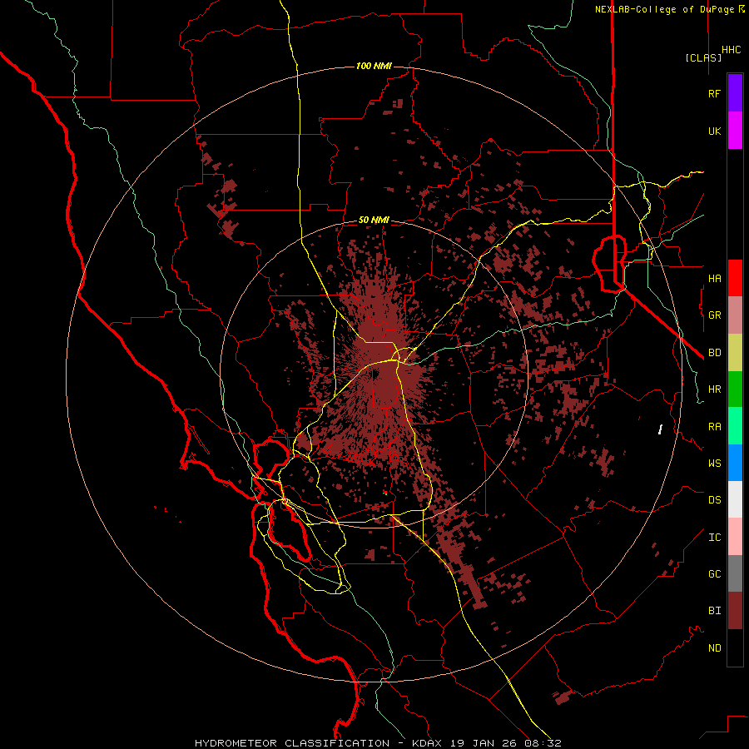The height and width of the screenshot is (749, 749).
Task: Click the RF purple legend swatch
Action: [x=735, y=93]
